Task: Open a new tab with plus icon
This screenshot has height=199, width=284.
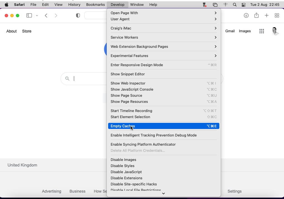Action: pyautogui.click(x=266, y=16)
